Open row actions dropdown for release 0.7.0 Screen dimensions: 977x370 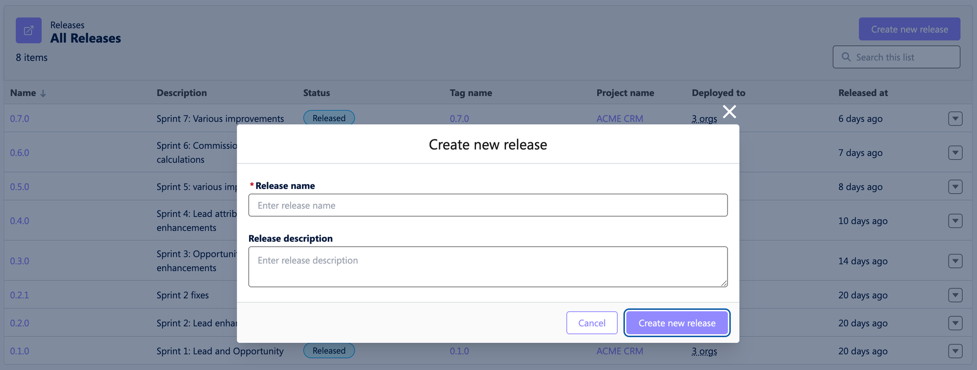click(955, 119)
